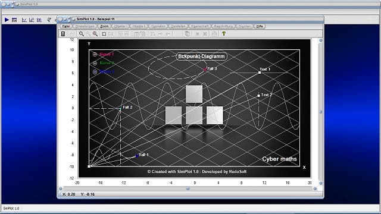The image size is (381, 214).
Task: Click the Y: -0.16 coordinate readout
Action: pos(88,194)
